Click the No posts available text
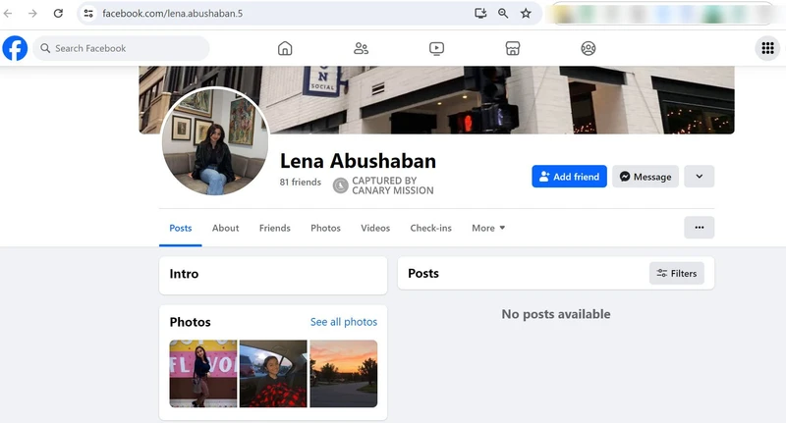Viewport: 786px width, 423px height. pos(556,314)
